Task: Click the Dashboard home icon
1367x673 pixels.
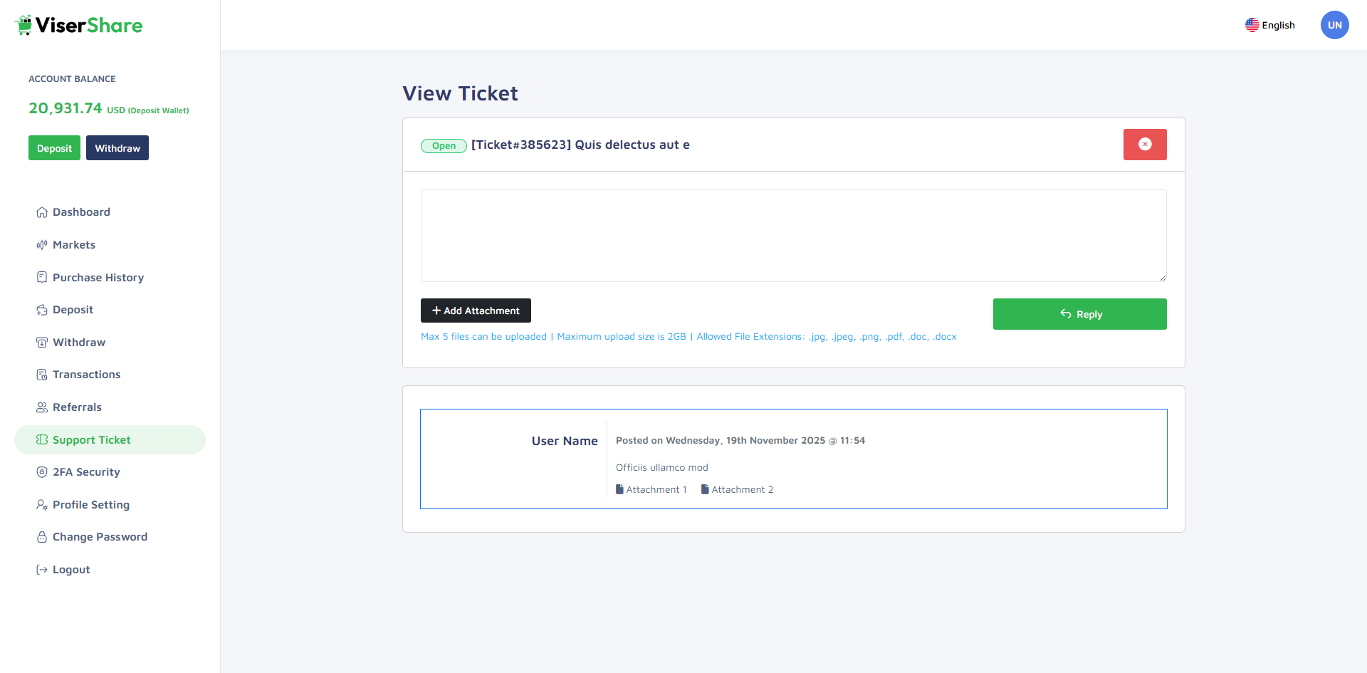Action: (42, 212)
